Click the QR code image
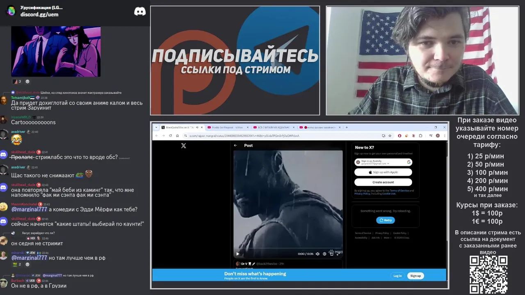This screenshot has height=295, width=525. [488, 275]
